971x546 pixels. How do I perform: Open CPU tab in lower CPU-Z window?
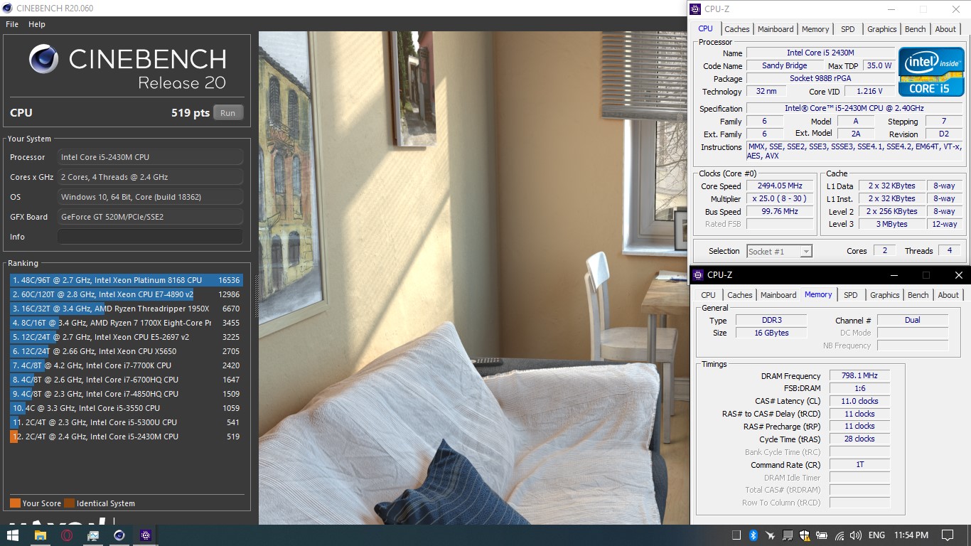tap(709, 295)
